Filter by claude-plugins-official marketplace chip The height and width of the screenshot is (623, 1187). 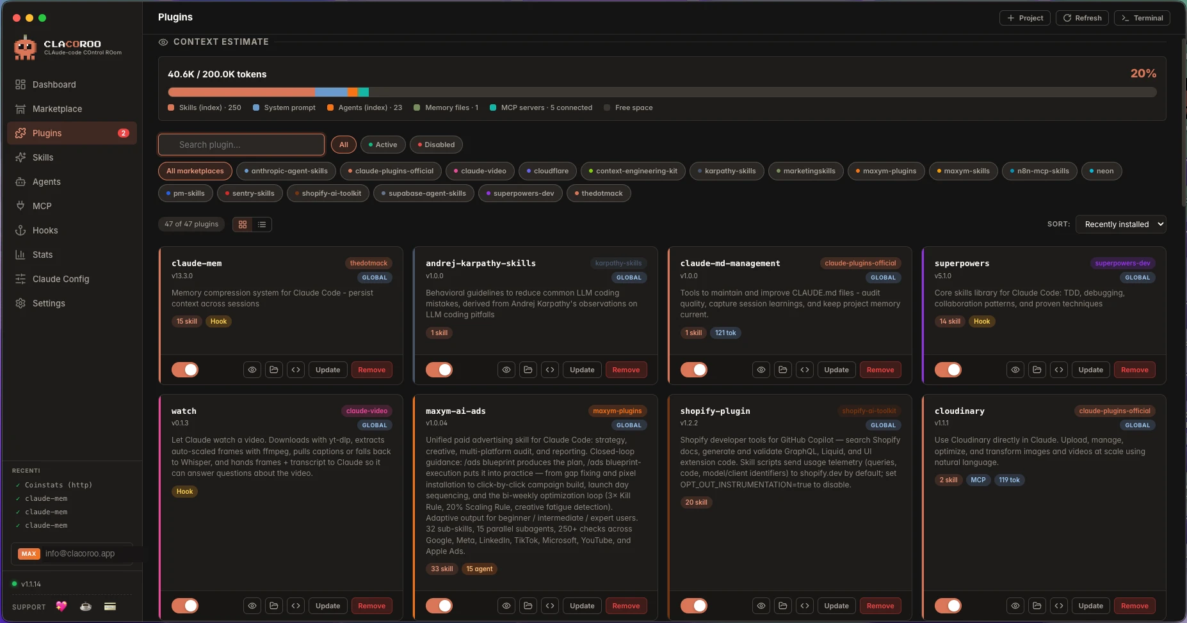(x=391, y=171)
